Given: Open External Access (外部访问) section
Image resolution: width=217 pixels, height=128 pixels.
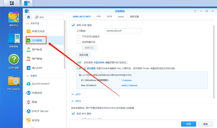Looking at the screenshot, I should [x=44, y=93].
